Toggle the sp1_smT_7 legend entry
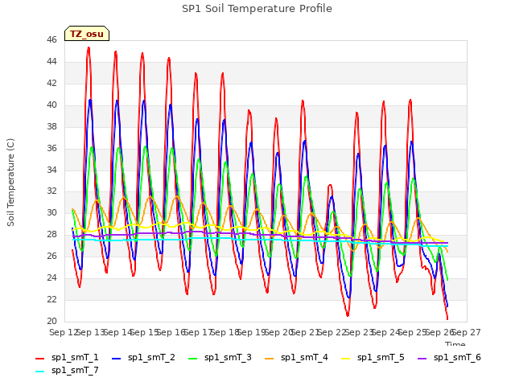515x386 pixels. [67, 370]
